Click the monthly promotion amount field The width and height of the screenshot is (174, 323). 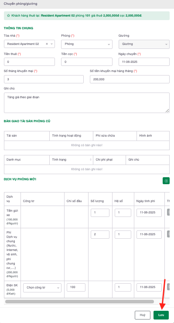130,79
